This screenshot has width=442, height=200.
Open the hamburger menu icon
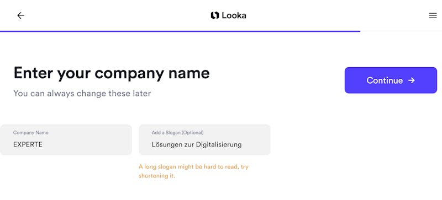coord(433,15)
